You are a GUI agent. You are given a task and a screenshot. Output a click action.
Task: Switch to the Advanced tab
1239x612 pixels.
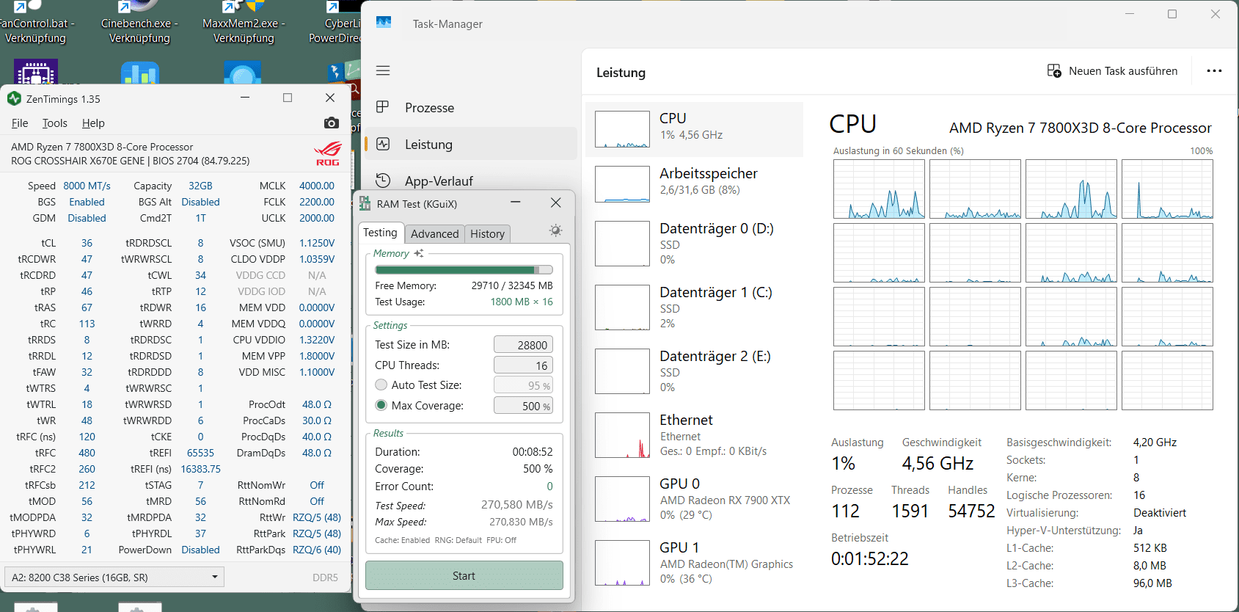434,234
